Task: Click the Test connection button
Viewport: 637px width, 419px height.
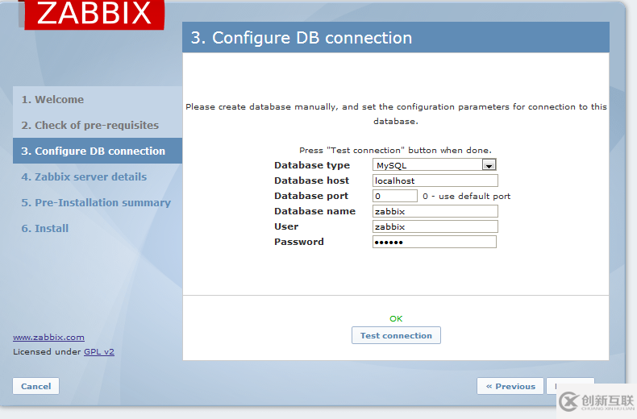Action: (396, 335)
